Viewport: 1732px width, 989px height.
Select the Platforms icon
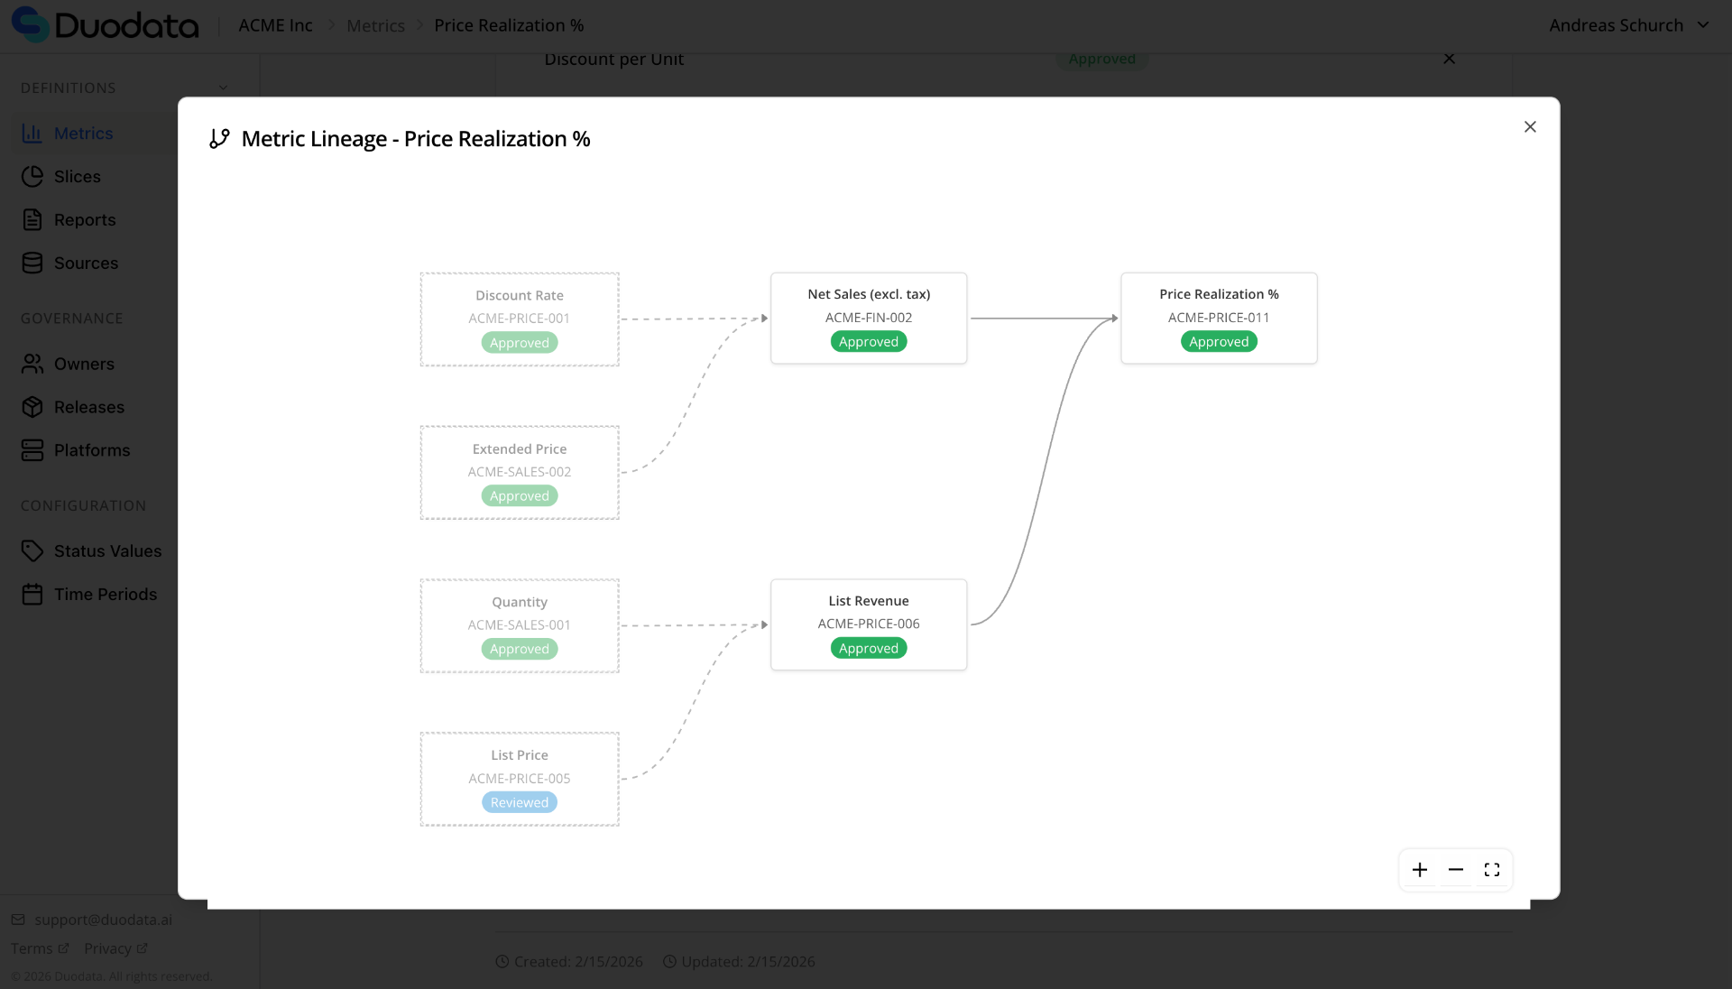(32, 450)
